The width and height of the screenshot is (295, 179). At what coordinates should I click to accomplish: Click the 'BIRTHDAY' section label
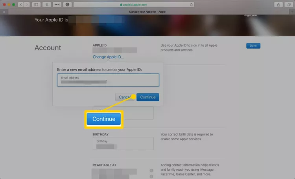point(101,134)
